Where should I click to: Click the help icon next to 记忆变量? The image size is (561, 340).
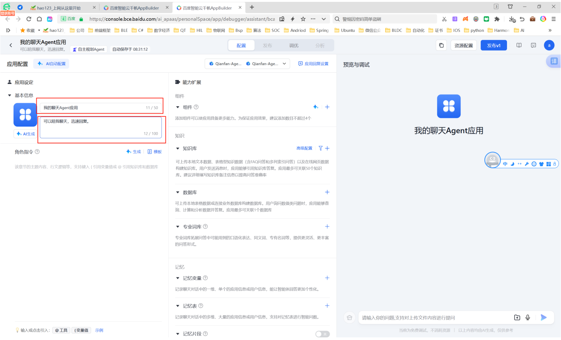pos(205,278)
